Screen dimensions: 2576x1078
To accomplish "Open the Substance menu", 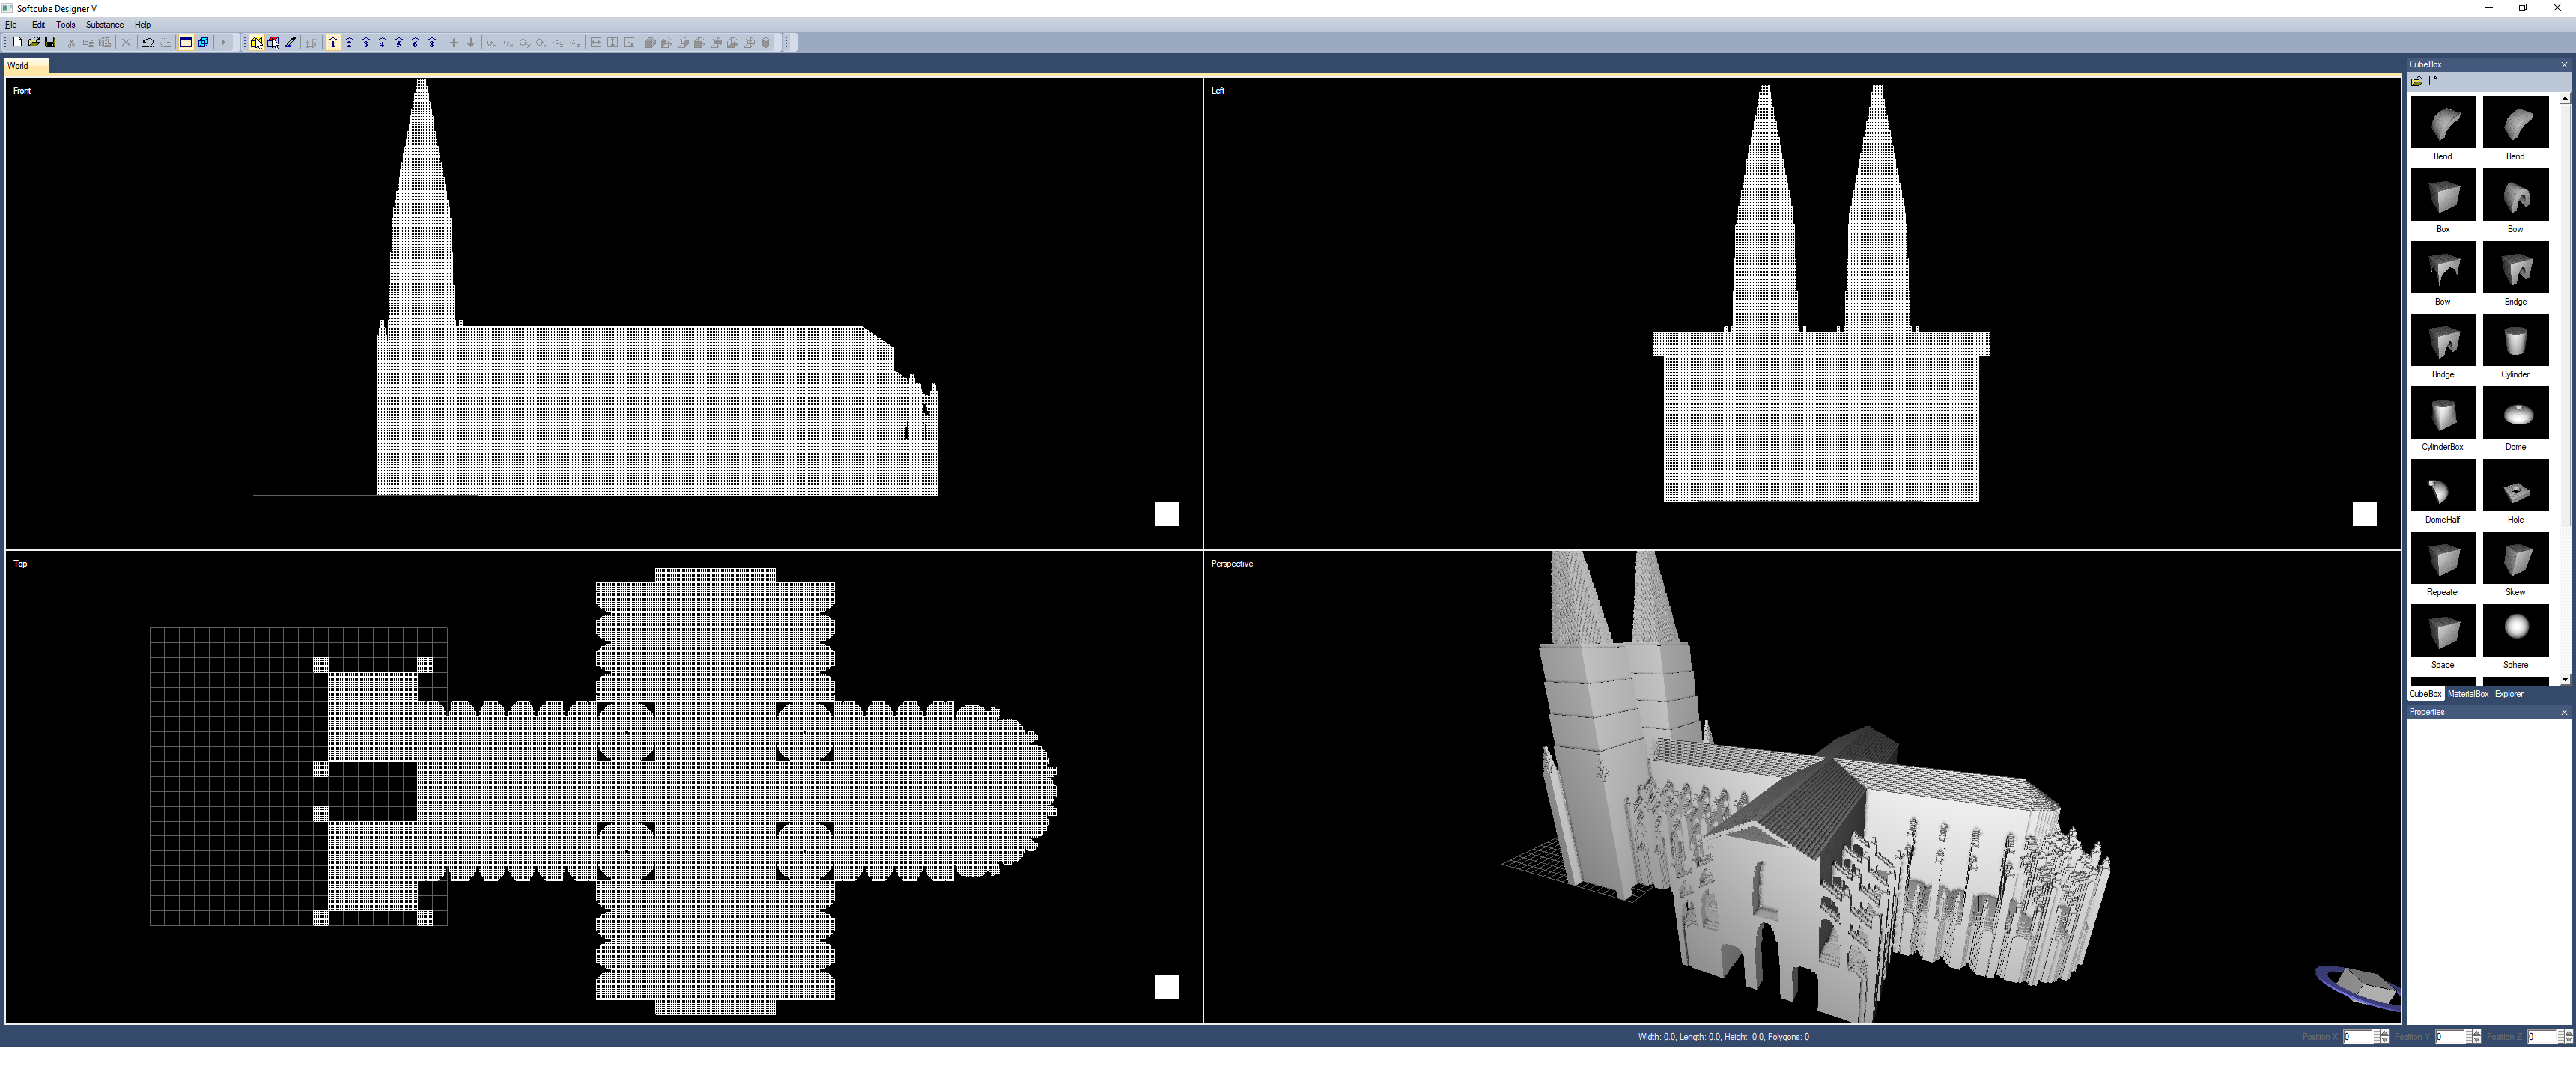I will pyautogui.click(x=104, y=24).
